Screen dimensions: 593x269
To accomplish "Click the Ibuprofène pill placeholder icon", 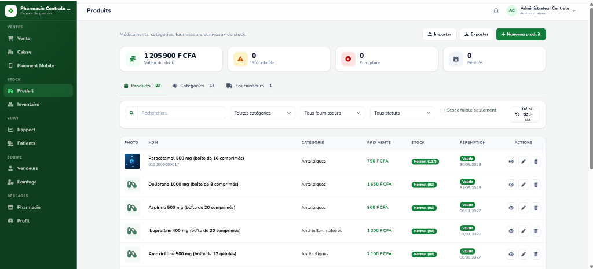I will click(133, 231).
